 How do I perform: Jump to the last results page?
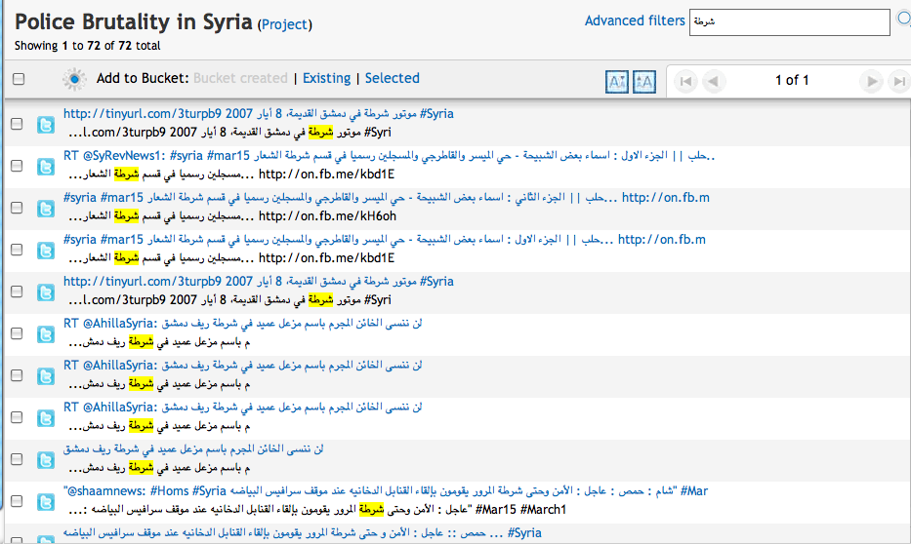click(899, 81)
